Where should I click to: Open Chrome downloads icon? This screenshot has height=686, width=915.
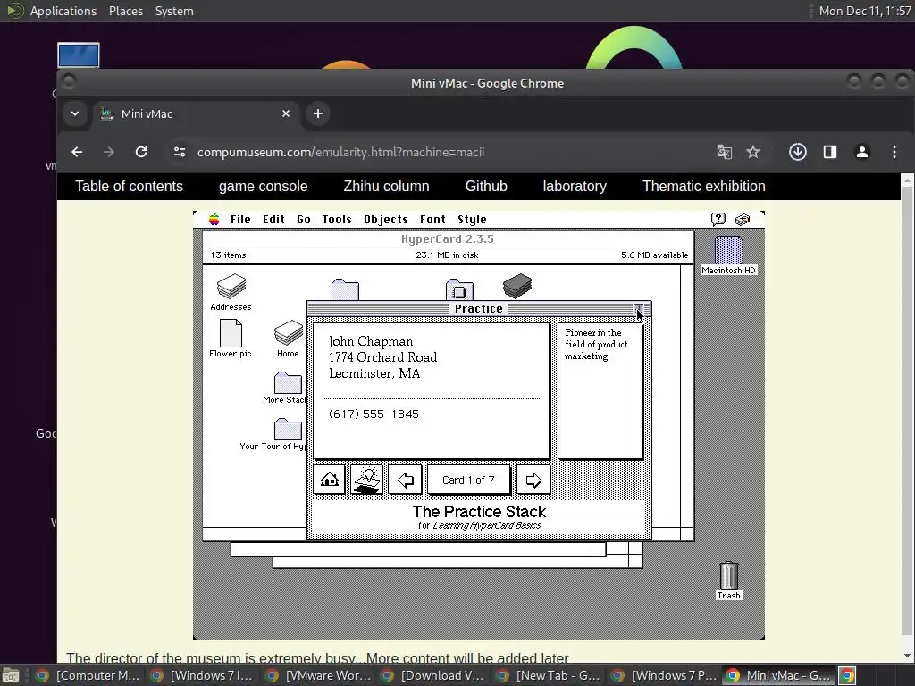click(x=798, y=152)
